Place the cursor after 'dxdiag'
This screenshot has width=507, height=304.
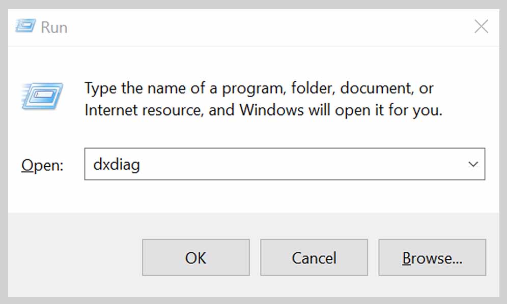tap(142, 164)
